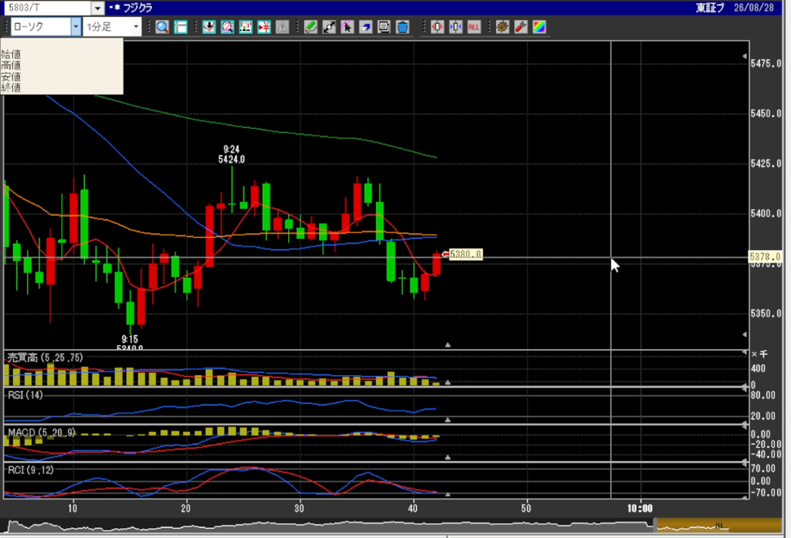The image size is (791, 538).
Task: Click the orange range in bottom overview scrollbar
Action: coord(717,526)
